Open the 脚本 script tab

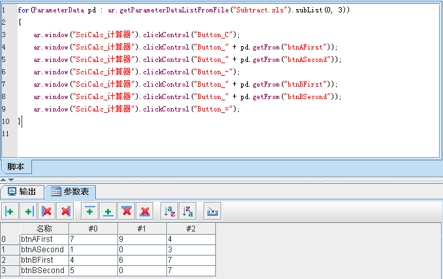15,167
